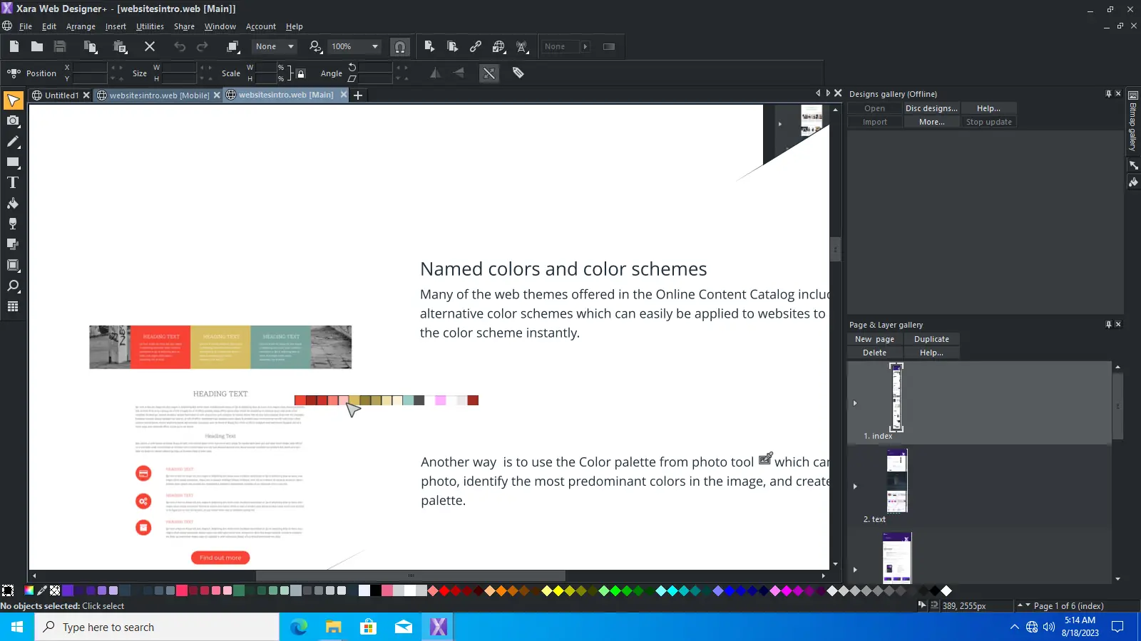Pick the purple swatch beside the checkered one
The width and height of the screenshot is (1141, 641).
[x=68, y=590]
